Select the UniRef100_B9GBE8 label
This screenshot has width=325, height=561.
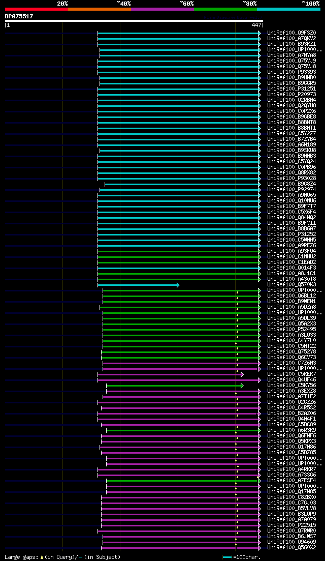(291, 116)
